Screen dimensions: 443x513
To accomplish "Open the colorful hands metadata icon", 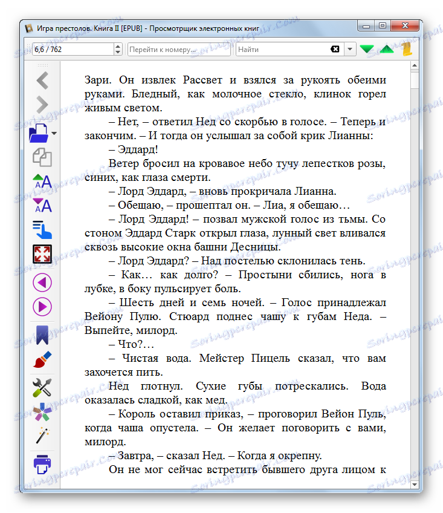I will (42, 412).
